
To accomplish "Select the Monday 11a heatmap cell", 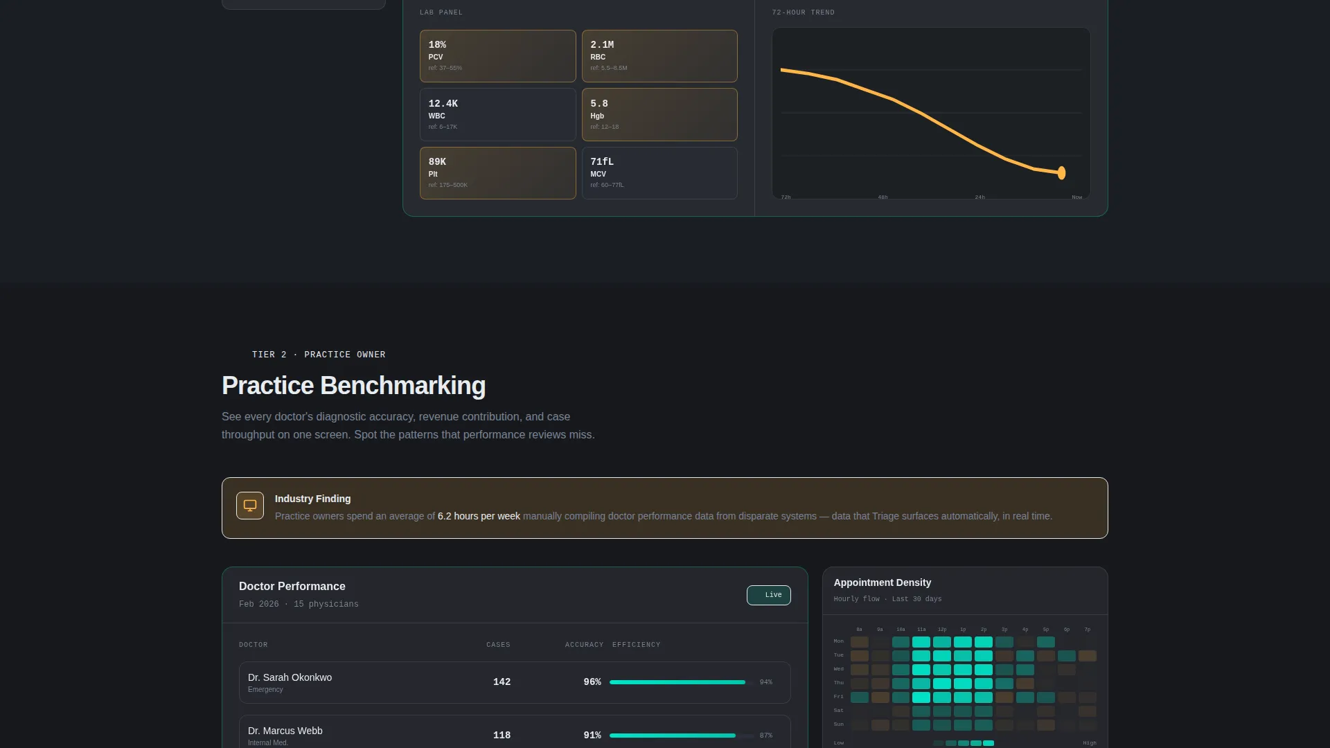I will [921, 642].
